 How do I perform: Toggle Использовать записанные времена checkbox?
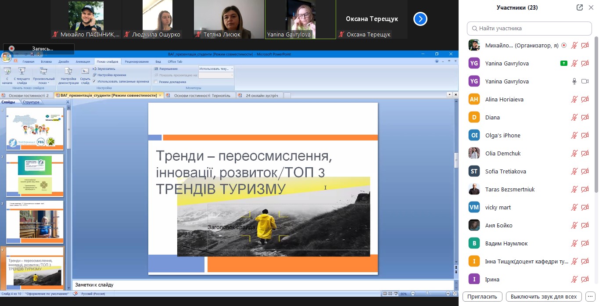(94, 81)
